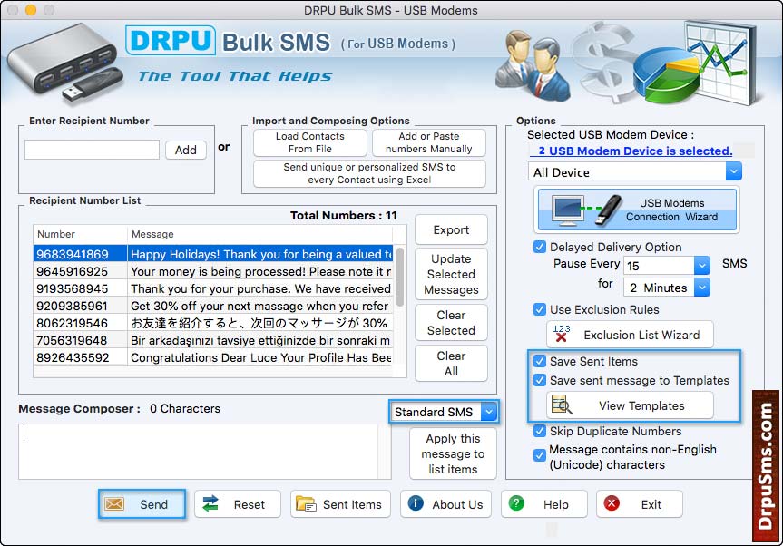This screenshot has height=546, width=783.
Task: Click the Message column header
Action: [259, 234]
